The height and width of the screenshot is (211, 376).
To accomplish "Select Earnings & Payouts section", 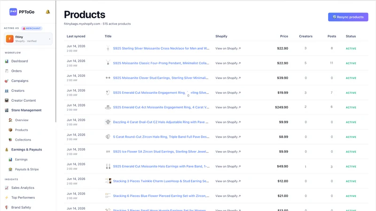I will click(x=27, y=150).
